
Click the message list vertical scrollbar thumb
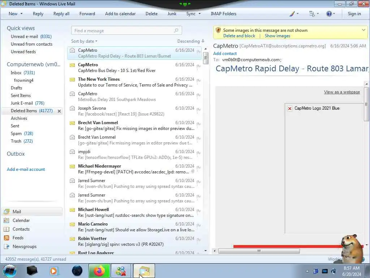[206, 58]
